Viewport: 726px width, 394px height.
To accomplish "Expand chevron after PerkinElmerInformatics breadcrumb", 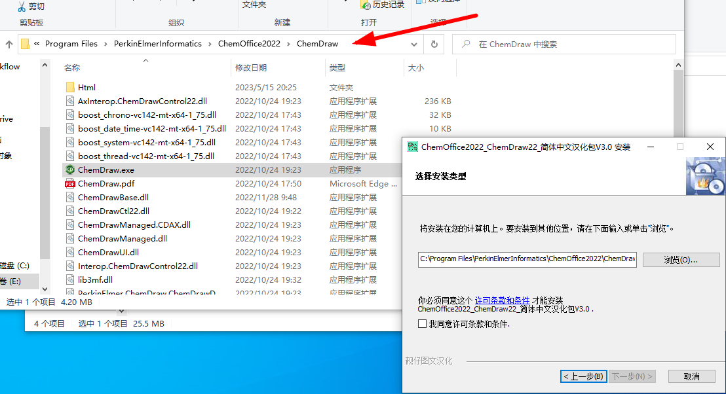I will (210, 44).
